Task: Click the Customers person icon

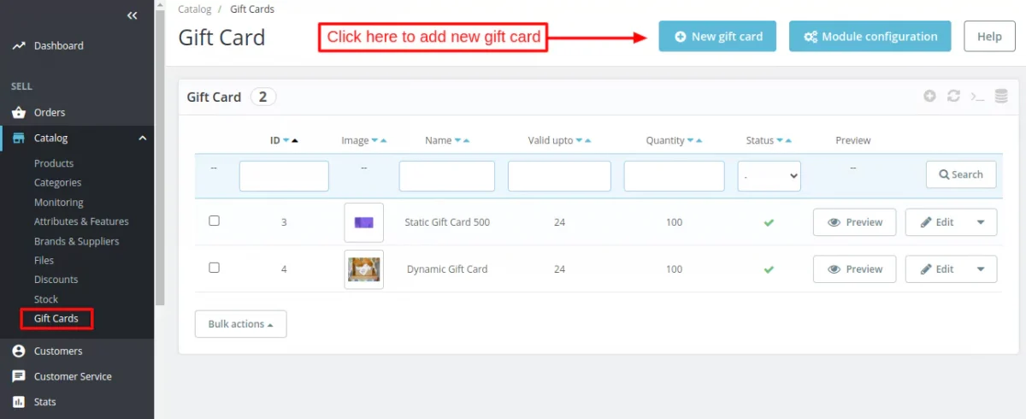Action: 19,351
